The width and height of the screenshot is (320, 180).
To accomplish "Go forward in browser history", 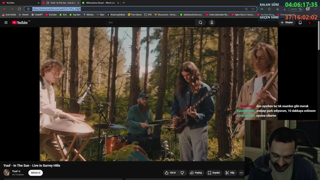I will coord(12,9).
